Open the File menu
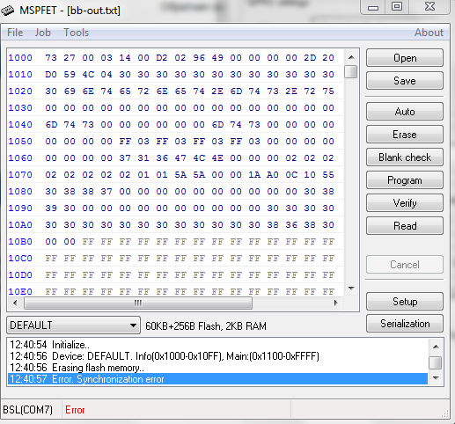Screen dimensions: 455x424 [x=15, y=33]
